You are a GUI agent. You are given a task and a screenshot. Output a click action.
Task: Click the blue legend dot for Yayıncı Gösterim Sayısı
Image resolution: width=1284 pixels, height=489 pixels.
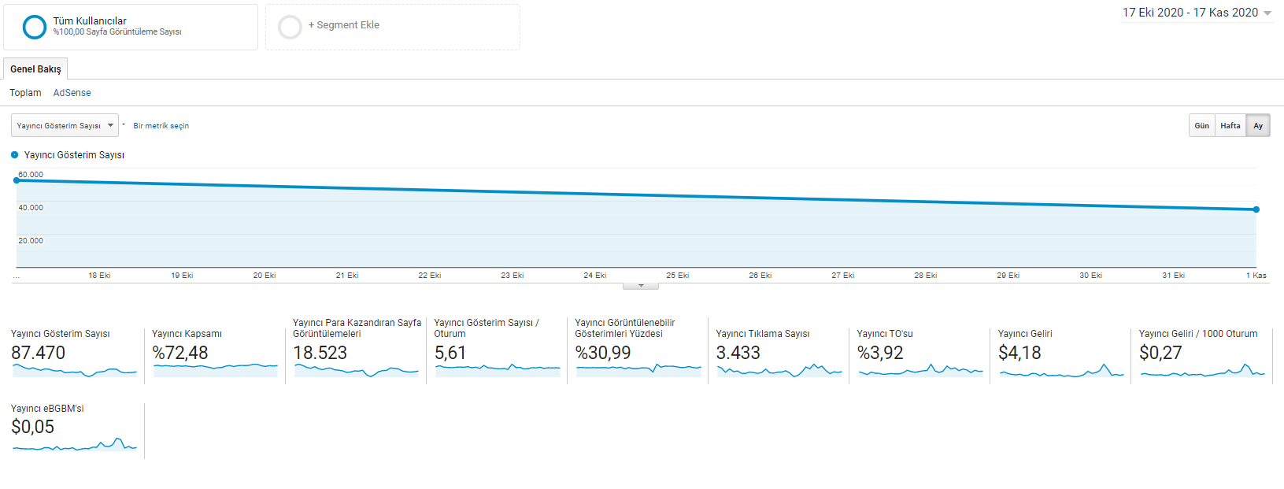pos(14,155)
